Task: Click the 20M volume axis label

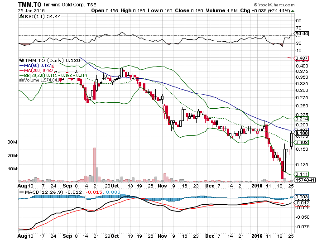Action: pyautogui.click(x=12, y=155)
